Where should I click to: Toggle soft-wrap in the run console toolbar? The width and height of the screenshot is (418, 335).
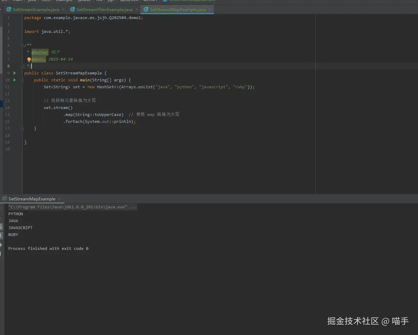1,227
